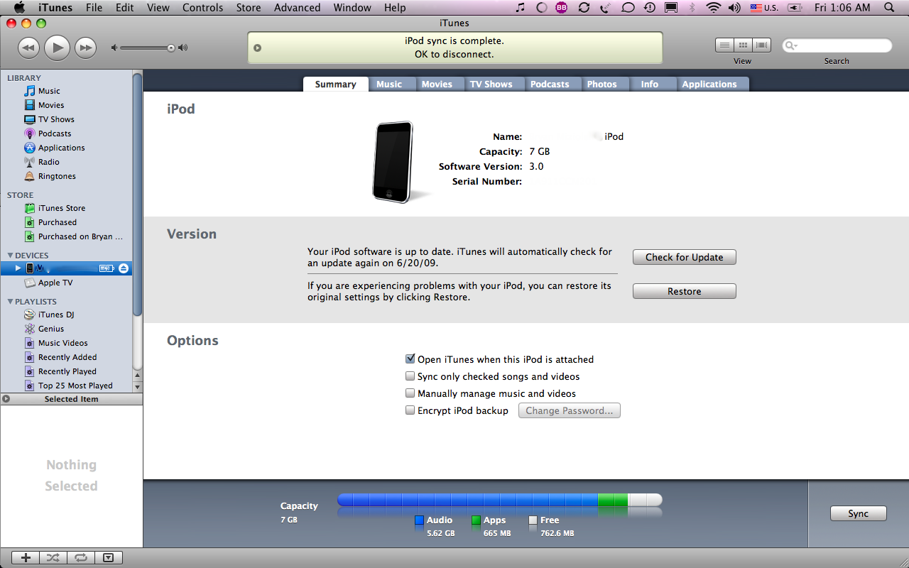This screenshot has width=909, height=568.
Task: Click the green Apps capacity segment
Action: (x=613, y=500)
